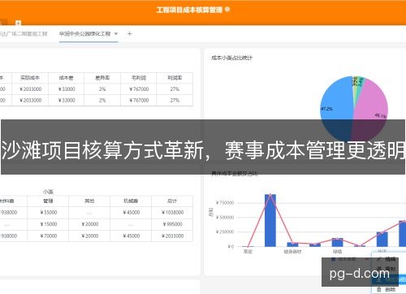Screen dimensions: 406x294
Task: Click the 成本小类占比统计 chart title
Action: tap(231, 58)
